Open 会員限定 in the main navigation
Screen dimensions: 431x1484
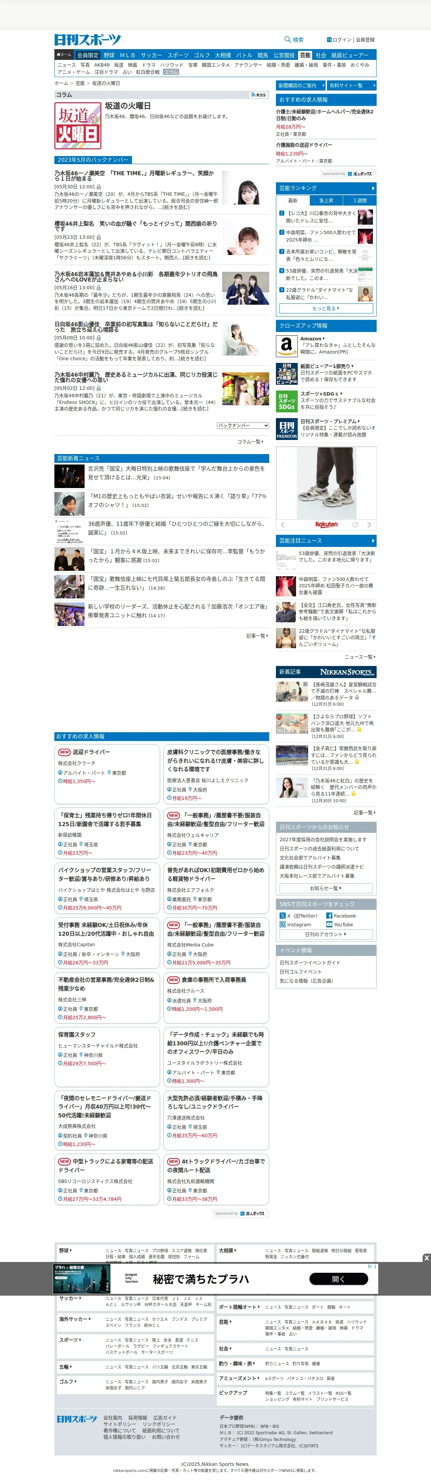tap(88, 55)
